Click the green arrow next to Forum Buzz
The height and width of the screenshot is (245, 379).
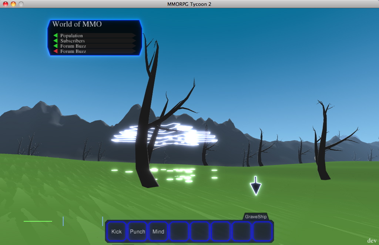(x=56, y=46)
